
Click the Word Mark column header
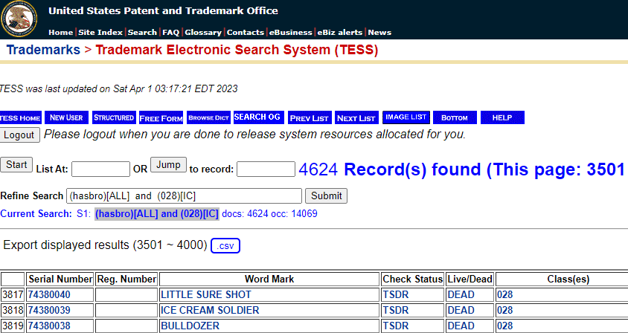click(269, 279)
